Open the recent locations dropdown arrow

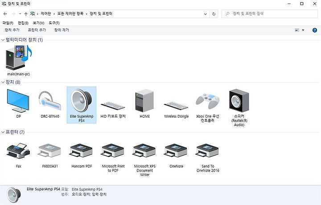point(20,14)
